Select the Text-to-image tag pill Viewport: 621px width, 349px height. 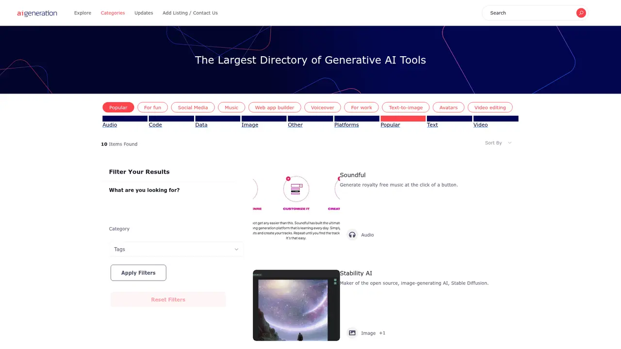coord(406,108)
